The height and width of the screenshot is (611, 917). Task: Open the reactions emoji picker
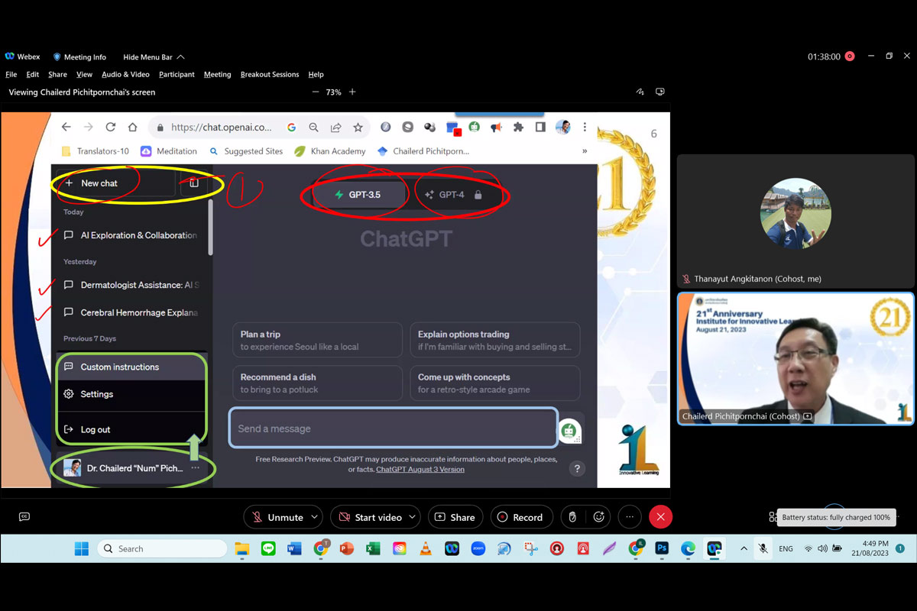click(x=599, y=517)
